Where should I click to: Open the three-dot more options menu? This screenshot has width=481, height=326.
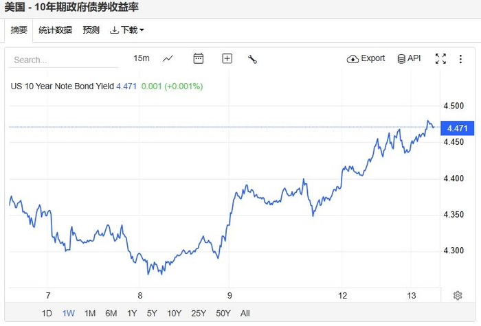[460, 59]
